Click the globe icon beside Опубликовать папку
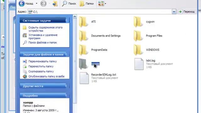 [25, 76]
